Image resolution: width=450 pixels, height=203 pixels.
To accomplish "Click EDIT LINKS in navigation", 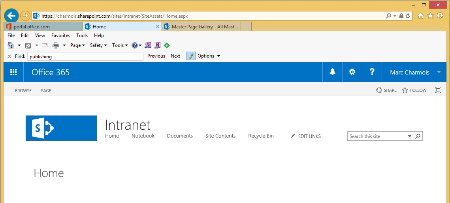I will tap(306, 136).
